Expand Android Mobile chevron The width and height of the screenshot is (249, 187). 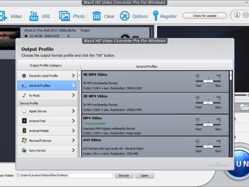coord(73,131)
